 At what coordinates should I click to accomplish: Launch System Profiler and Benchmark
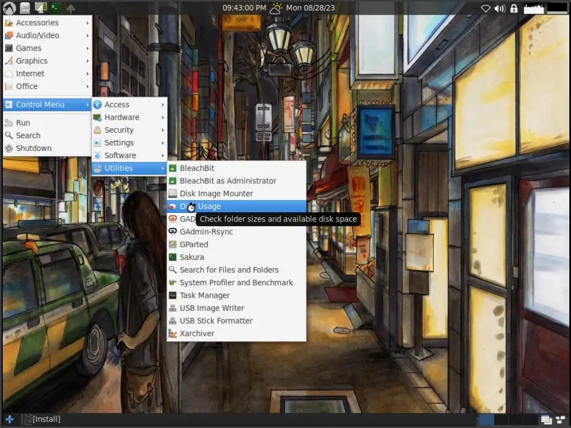tap(236, 283)
